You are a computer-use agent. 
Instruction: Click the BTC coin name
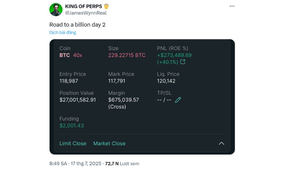tap(64, 55)
